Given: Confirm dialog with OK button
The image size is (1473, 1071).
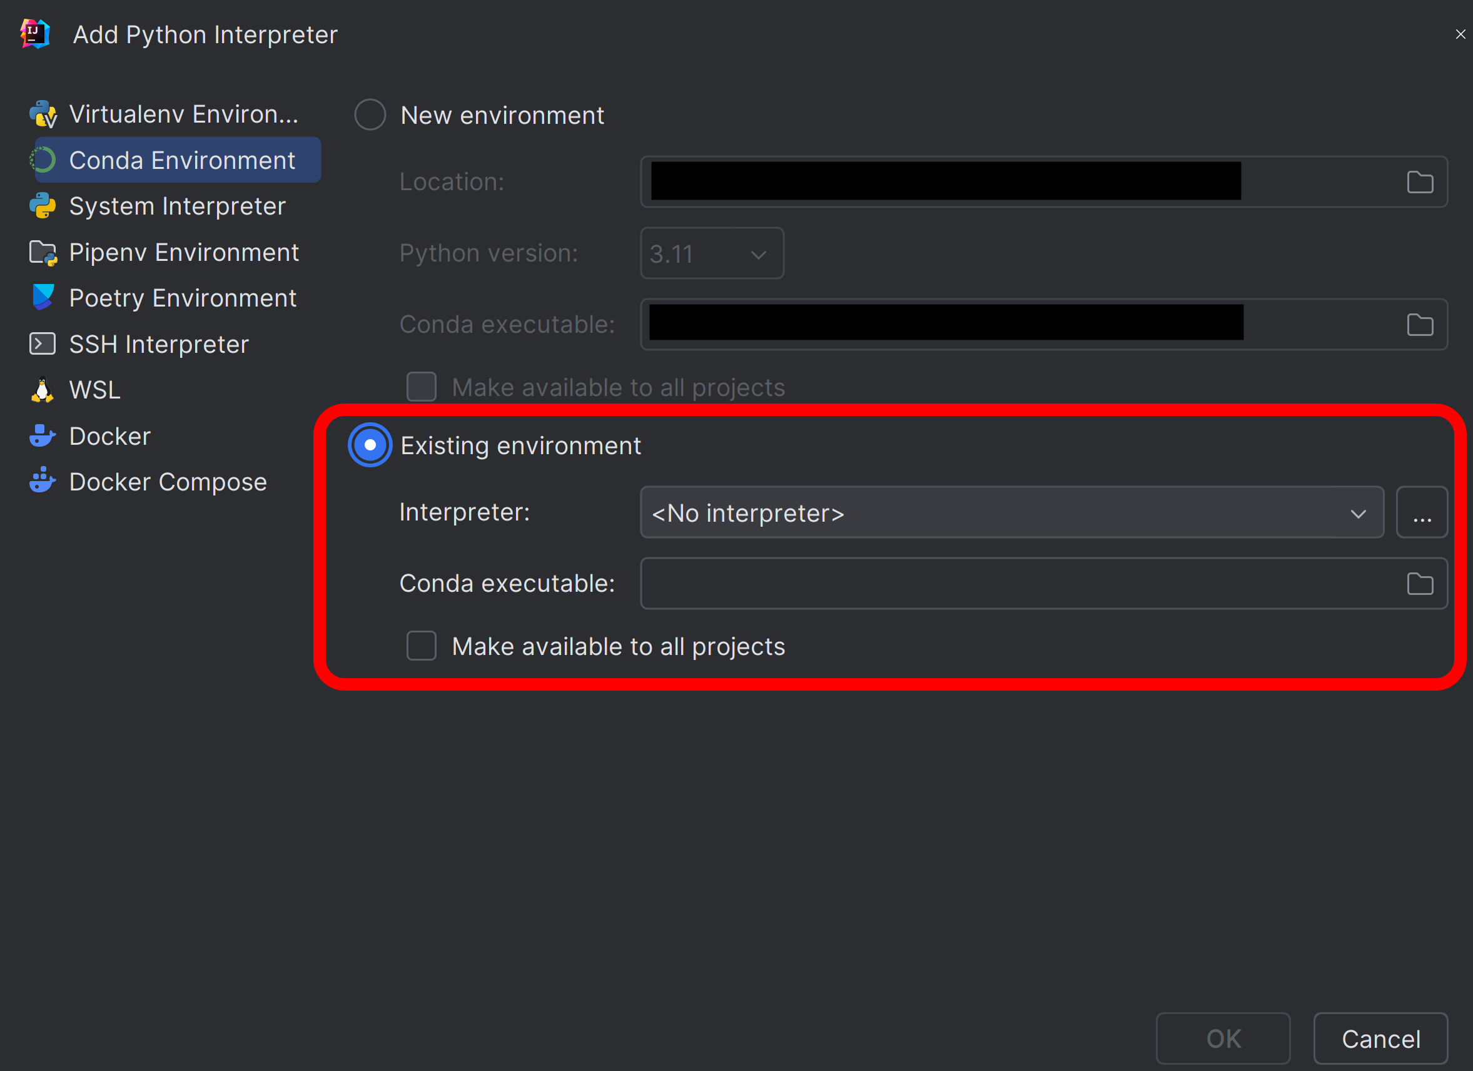Looking at the screenshot, I should click(1222, 1038).
